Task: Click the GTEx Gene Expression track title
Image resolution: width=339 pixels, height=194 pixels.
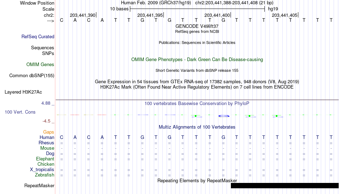Action: (197, 81)
